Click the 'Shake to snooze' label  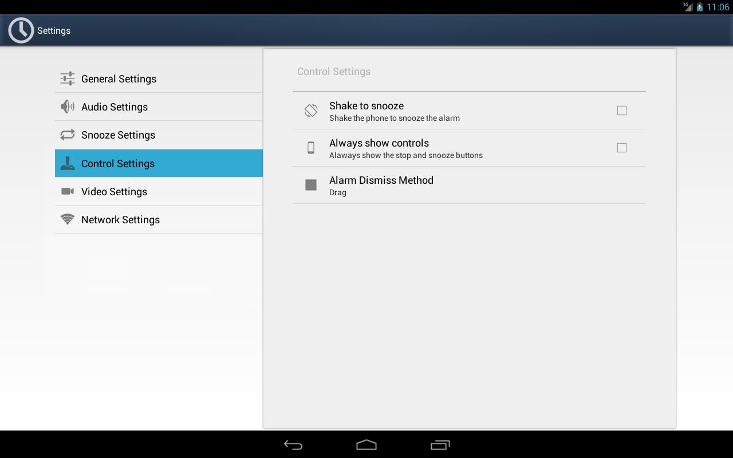[366, 106]
